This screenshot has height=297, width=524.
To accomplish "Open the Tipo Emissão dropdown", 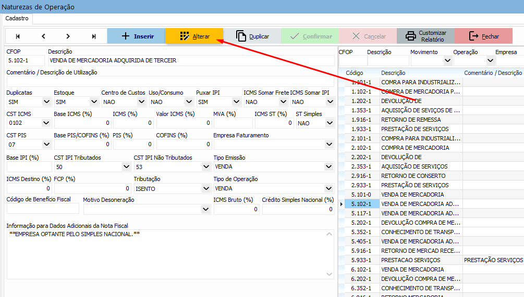I will [x=329, y=166].
